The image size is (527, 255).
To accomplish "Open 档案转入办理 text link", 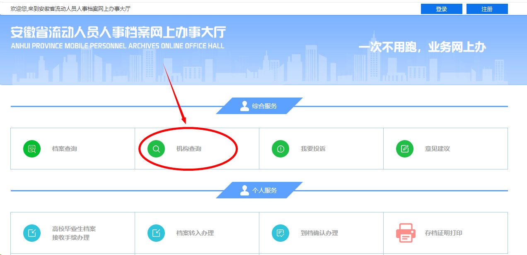I will 195,233.
